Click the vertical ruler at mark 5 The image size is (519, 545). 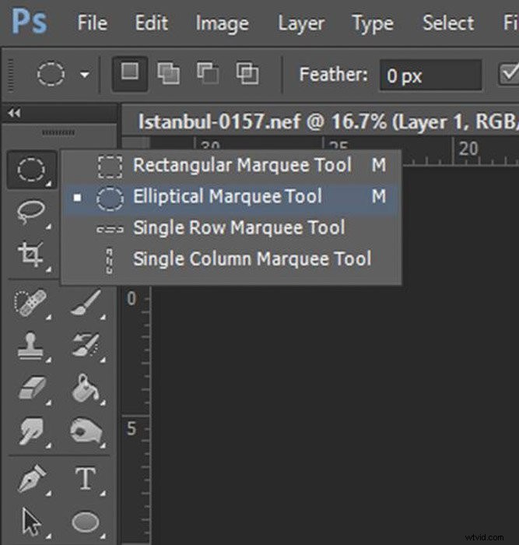point(132,428)
